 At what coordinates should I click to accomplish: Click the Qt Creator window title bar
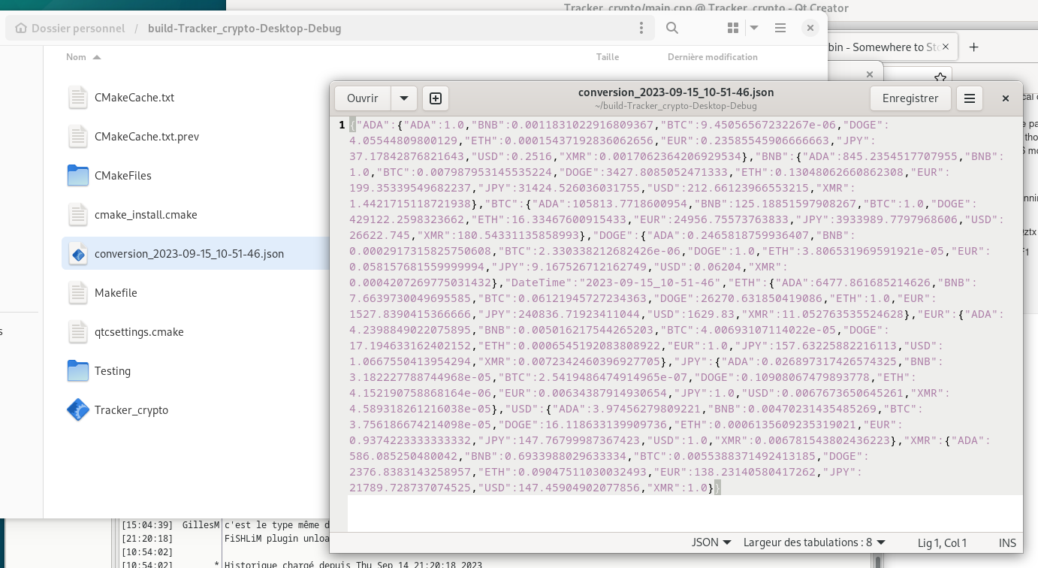pos(706,8)
